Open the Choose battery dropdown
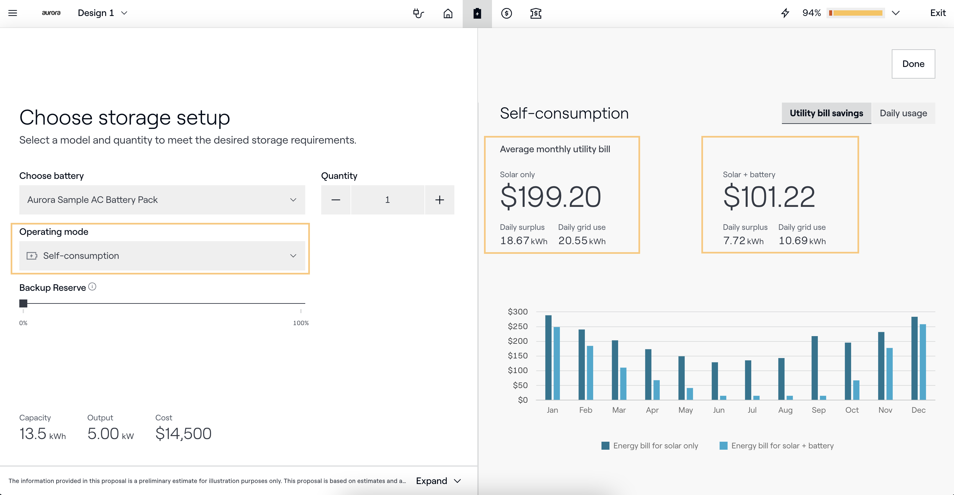Screen dimensions: 954x495 click(x=162, y=200)
